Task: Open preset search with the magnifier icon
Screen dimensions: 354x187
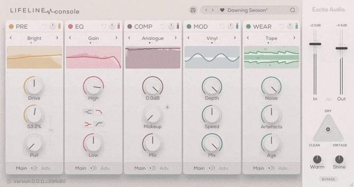Action: 293,10
